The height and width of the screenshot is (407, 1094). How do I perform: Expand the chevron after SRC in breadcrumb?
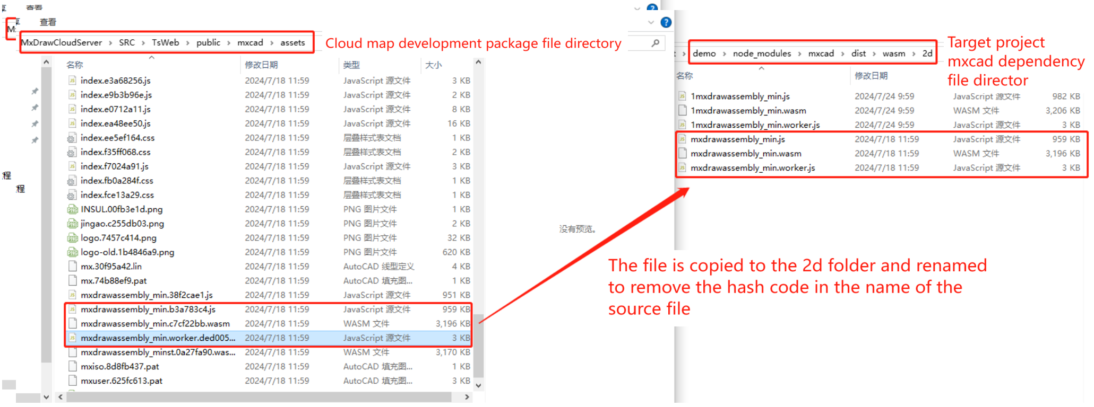click(143, 43)
